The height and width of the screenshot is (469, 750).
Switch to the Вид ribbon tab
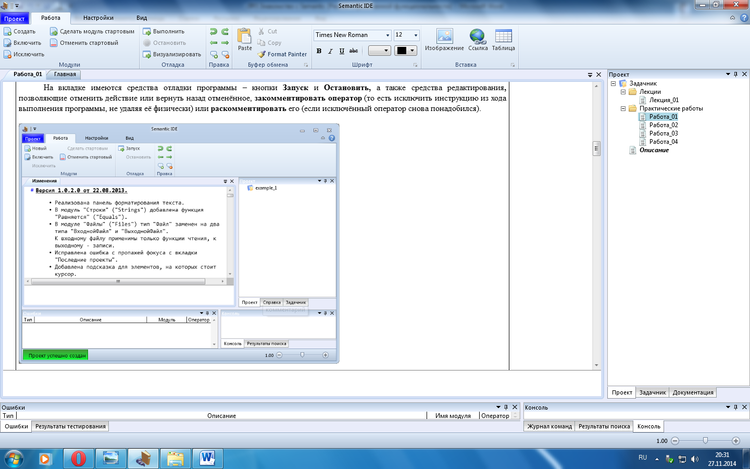(142, 18)
